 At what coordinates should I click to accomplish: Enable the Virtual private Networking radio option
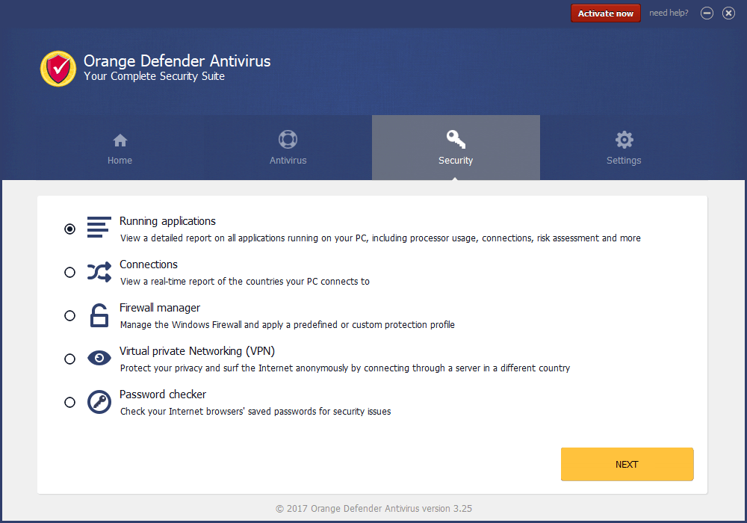70,359
